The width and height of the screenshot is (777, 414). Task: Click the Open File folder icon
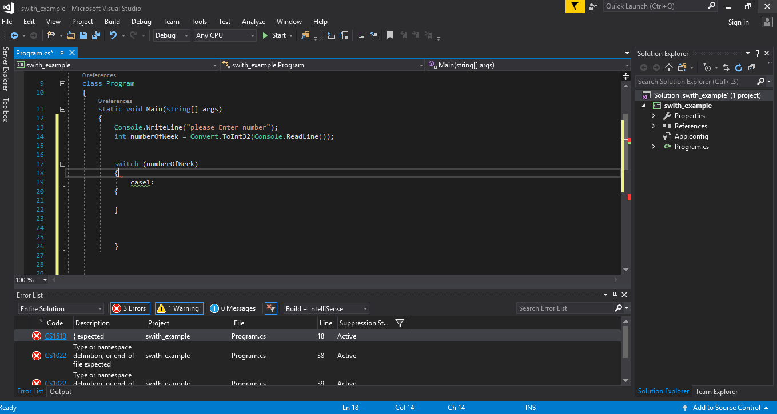coord(71,35)
